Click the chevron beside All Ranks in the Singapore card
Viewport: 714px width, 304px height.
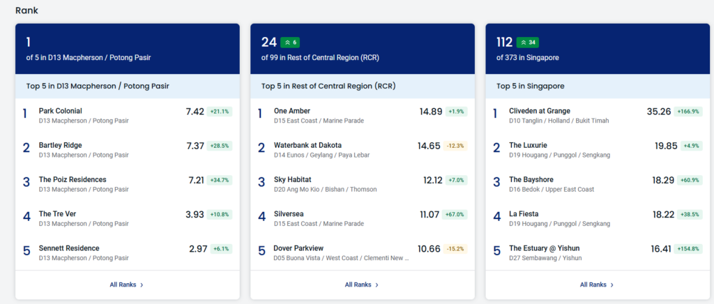pyautogui.click(x=612, y=285)
